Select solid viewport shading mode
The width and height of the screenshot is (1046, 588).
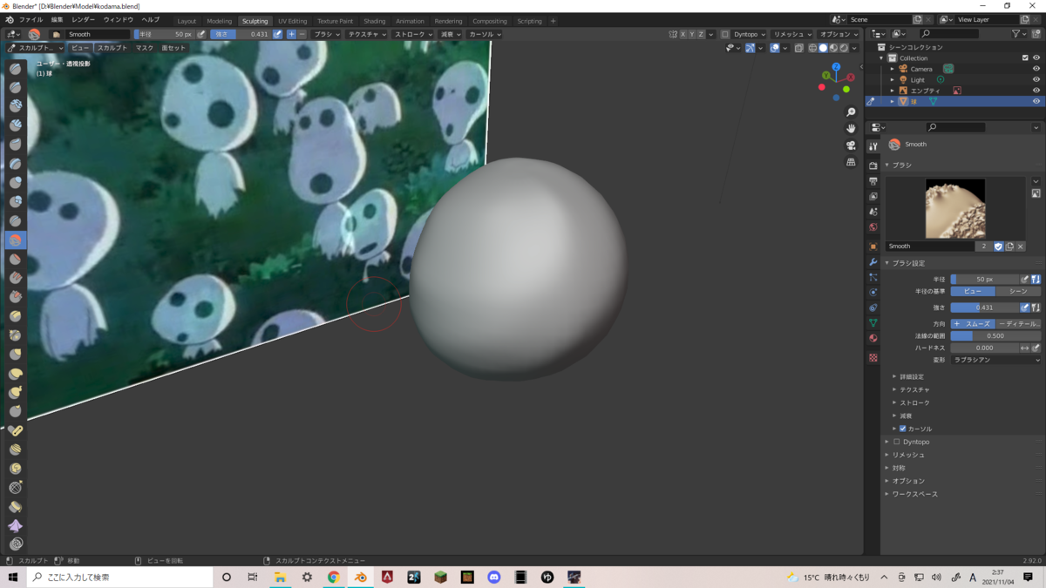point(823,48)
